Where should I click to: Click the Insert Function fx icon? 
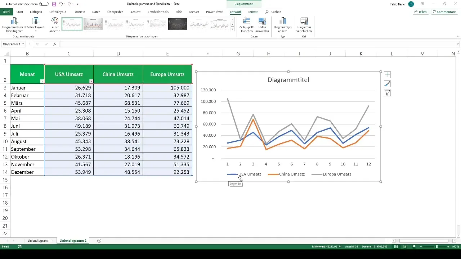coord(55,44)
